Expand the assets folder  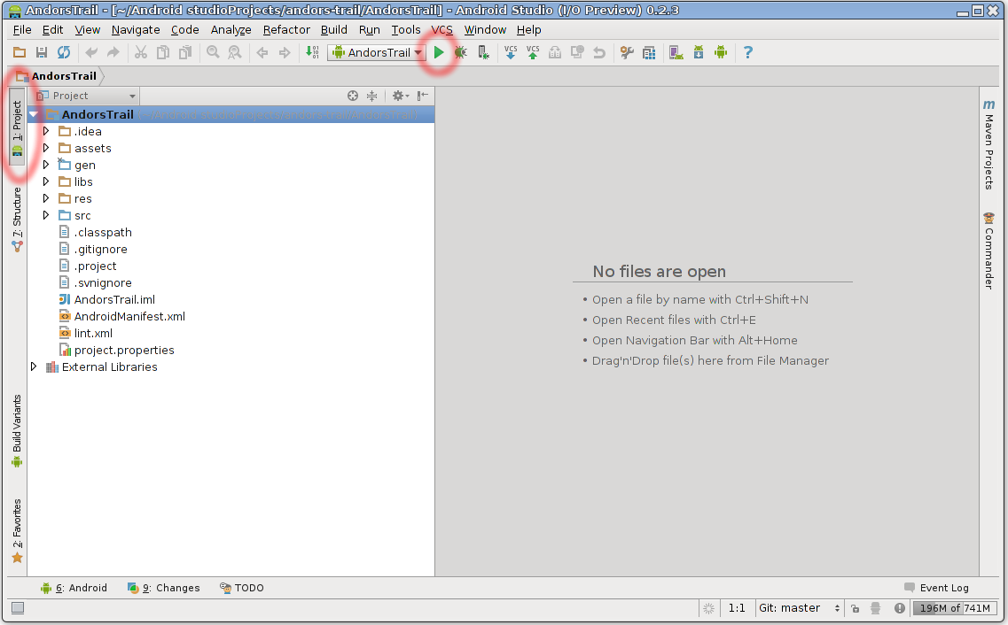point(46,148)
